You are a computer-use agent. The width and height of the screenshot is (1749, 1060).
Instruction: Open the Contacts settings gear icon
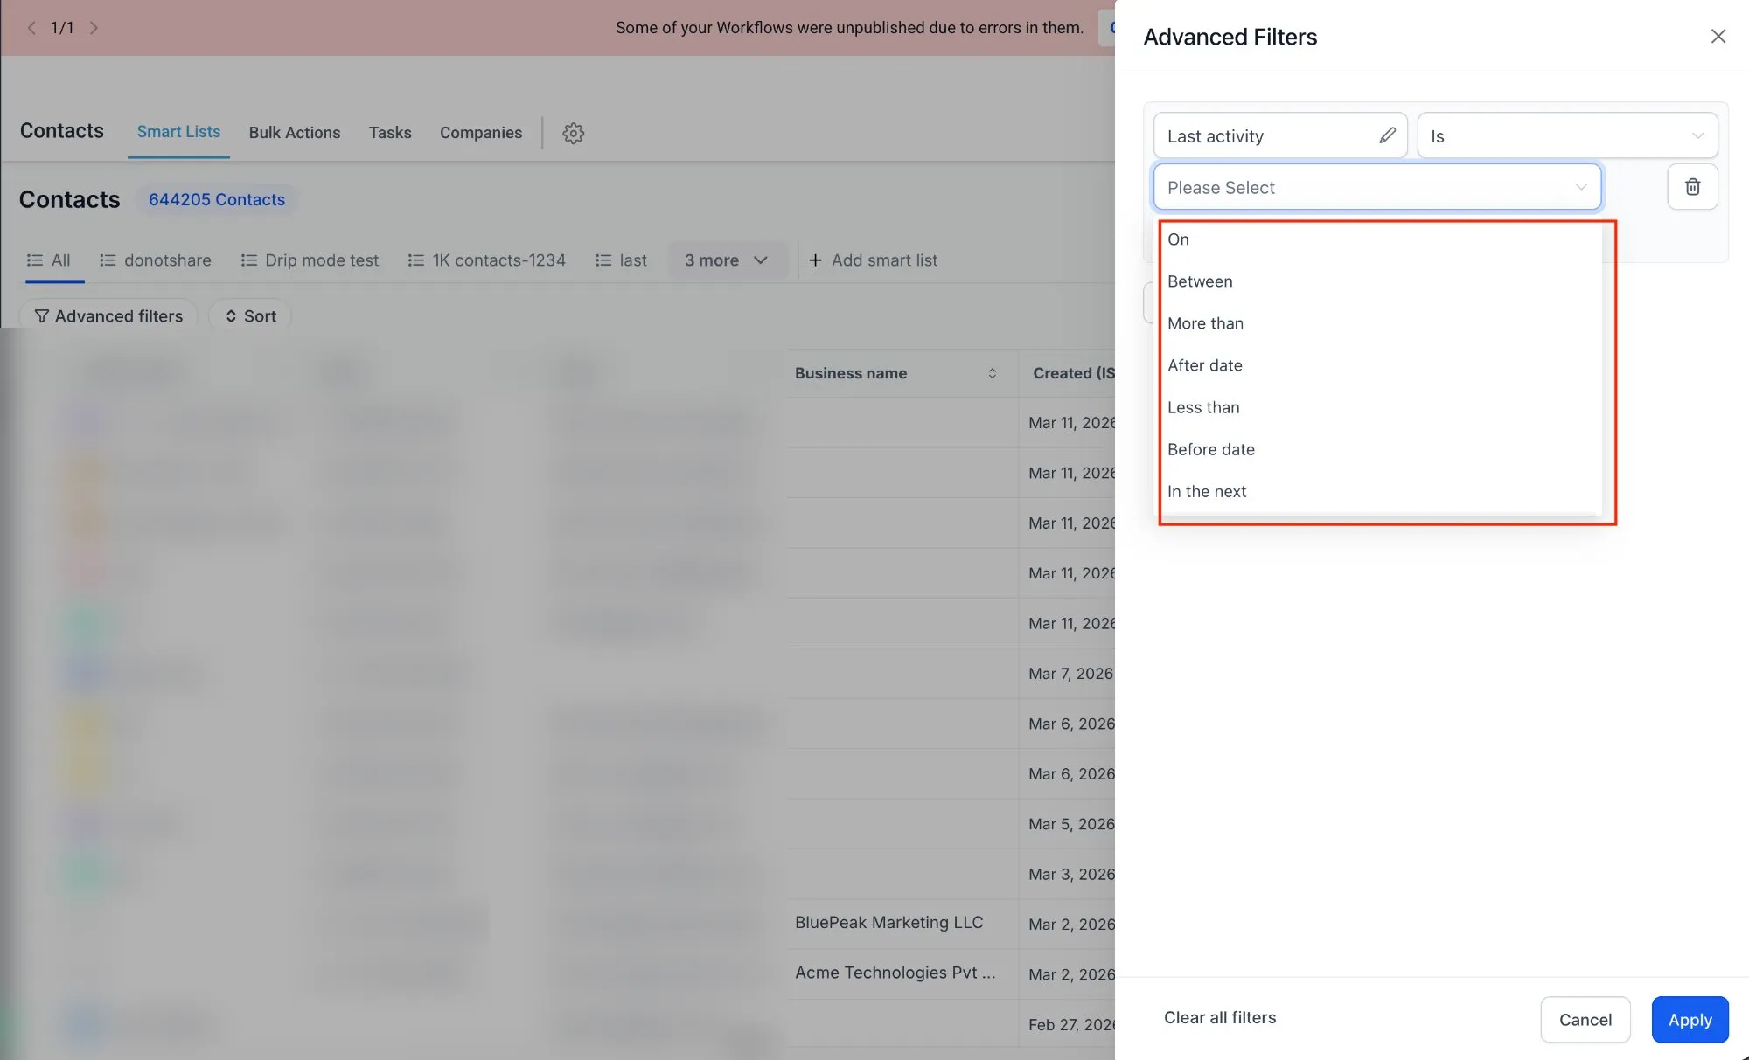(573, 133)
